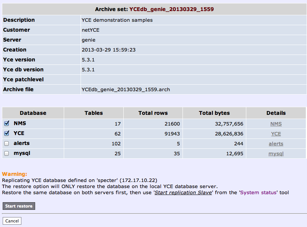This screenshot has height=227, width=307.
Task: Click the archive set name in title
Action: [174, 9]
